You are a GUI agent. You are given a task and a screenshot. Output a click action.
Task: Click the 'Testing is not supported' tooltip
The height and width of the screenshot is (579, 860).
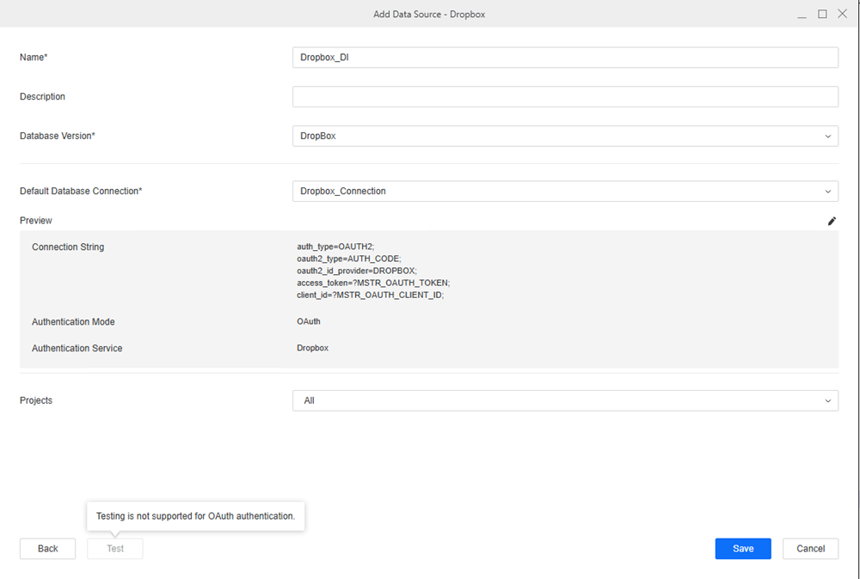[196, 516]
